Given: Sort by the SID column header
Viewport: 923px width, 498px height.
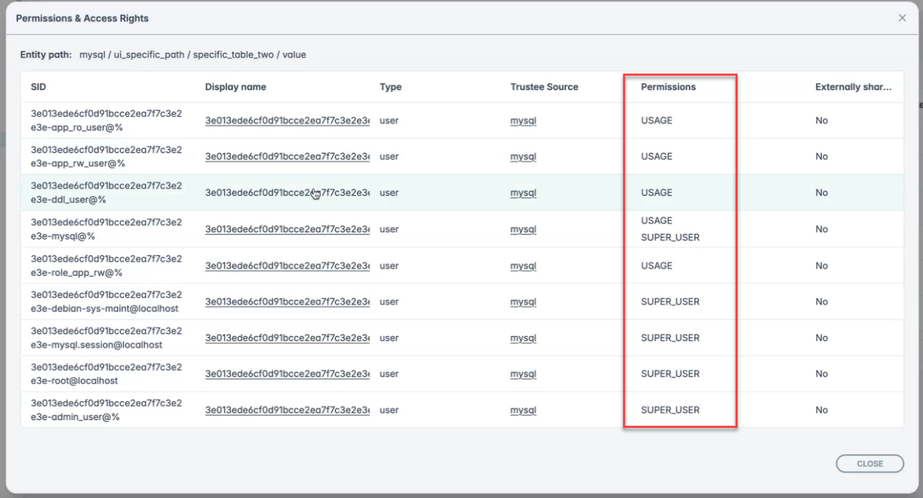Looking at the screenshot, I should point(39,87).
